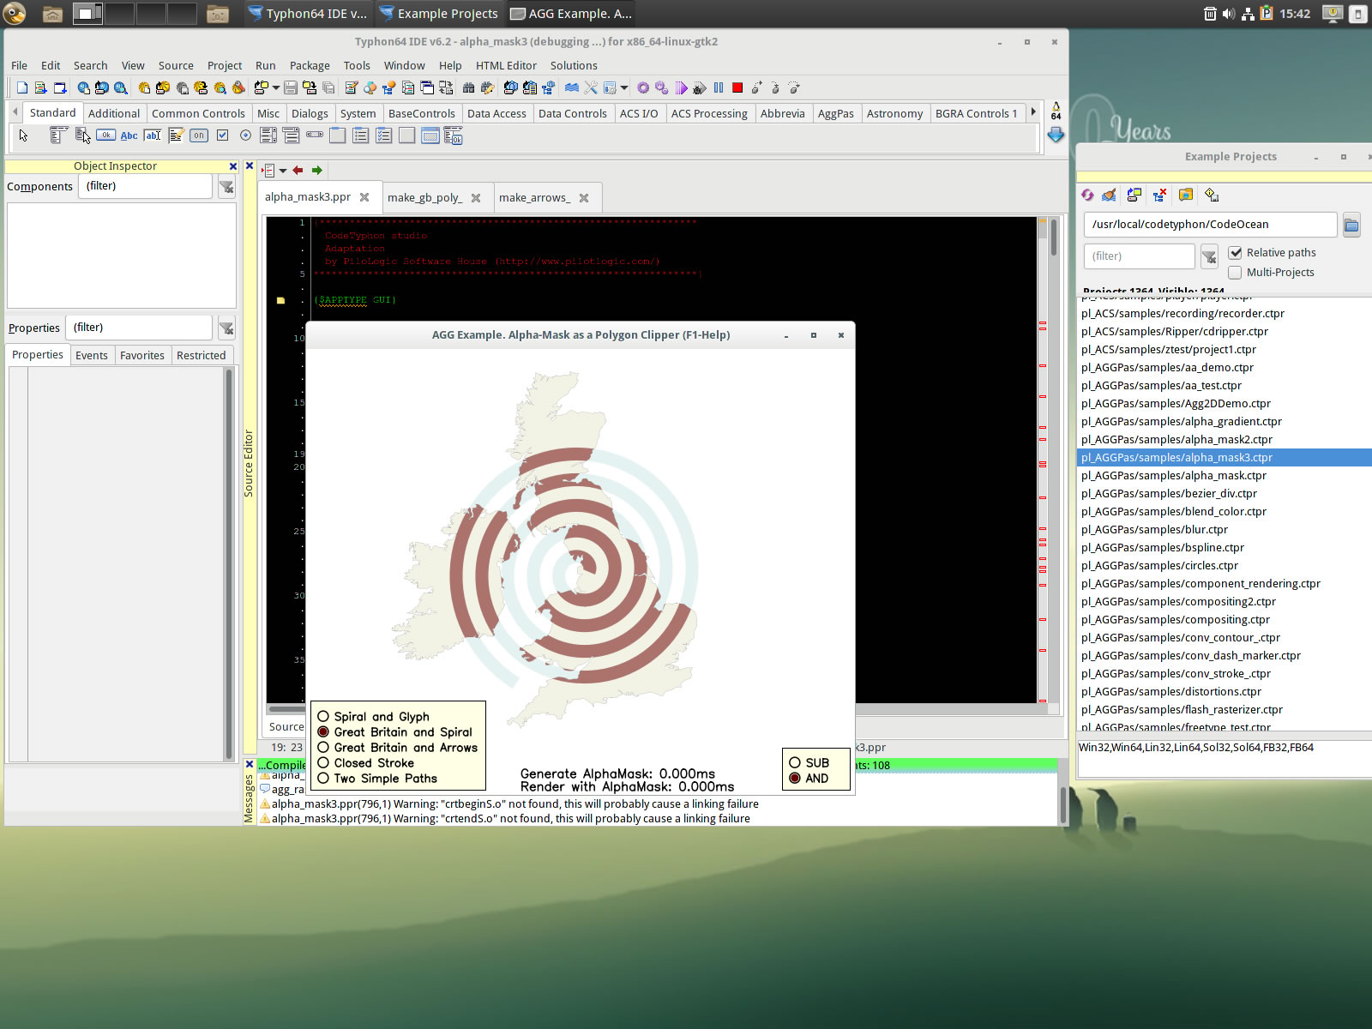
Task: Open the Project menu
Action: click(225, 65)
